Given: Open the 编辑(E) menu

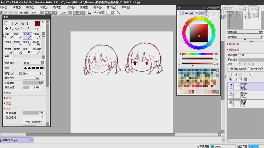Looking at the screenshot, I should tap(17, 7).
